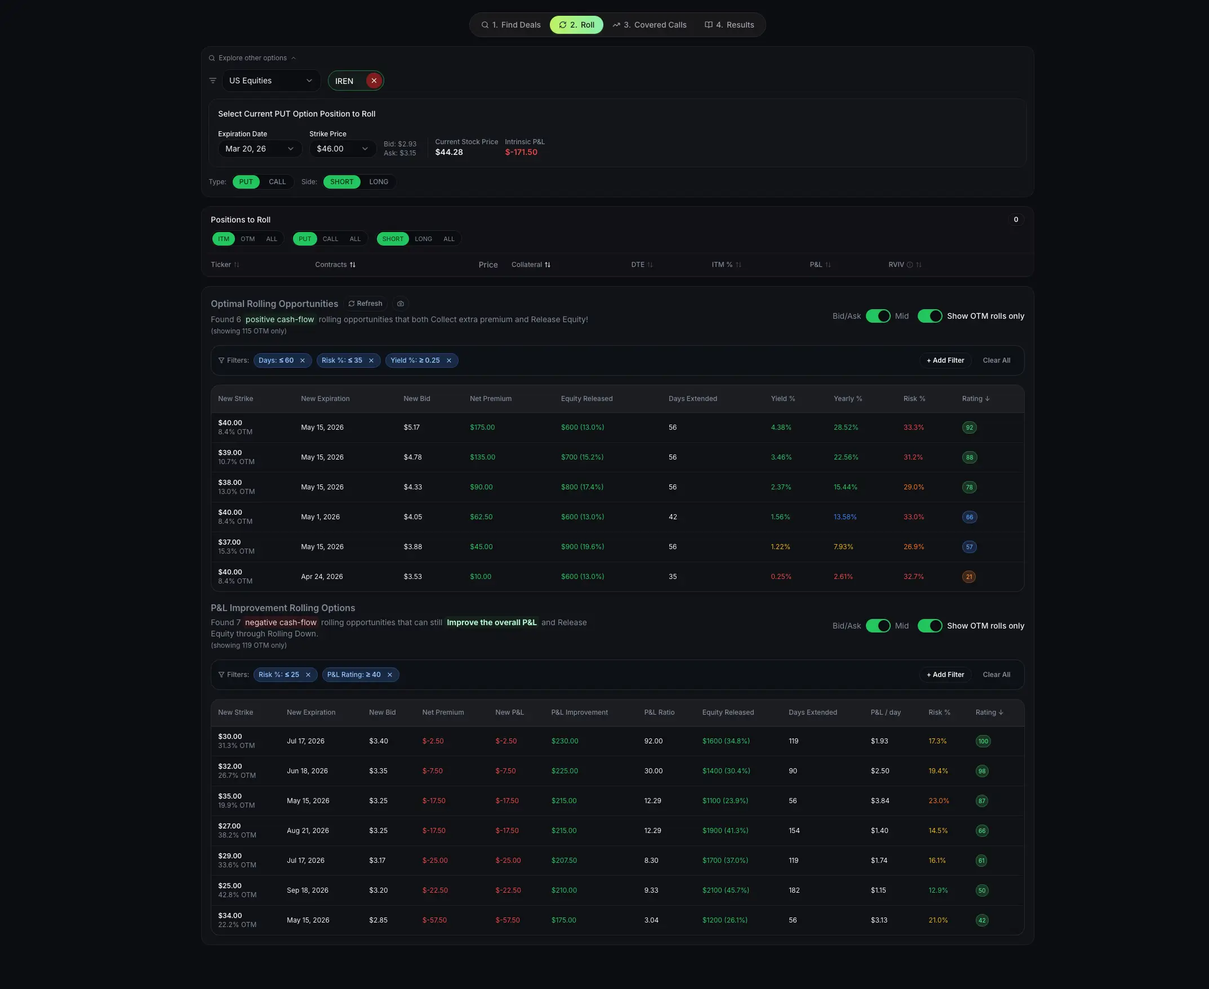
Task: Sort positions by P&L column
Action: (x=820, y=265)
